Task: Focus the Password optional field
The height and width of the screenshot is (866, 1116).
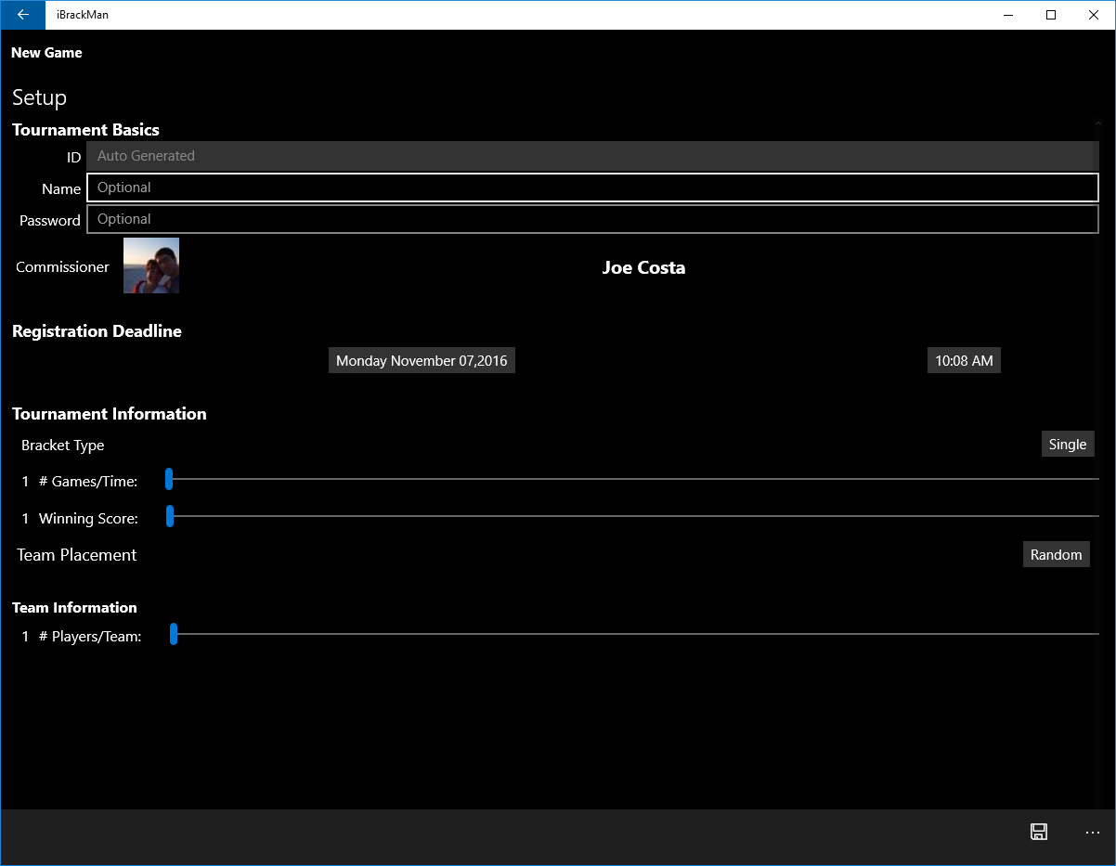Action: (592, 219)
